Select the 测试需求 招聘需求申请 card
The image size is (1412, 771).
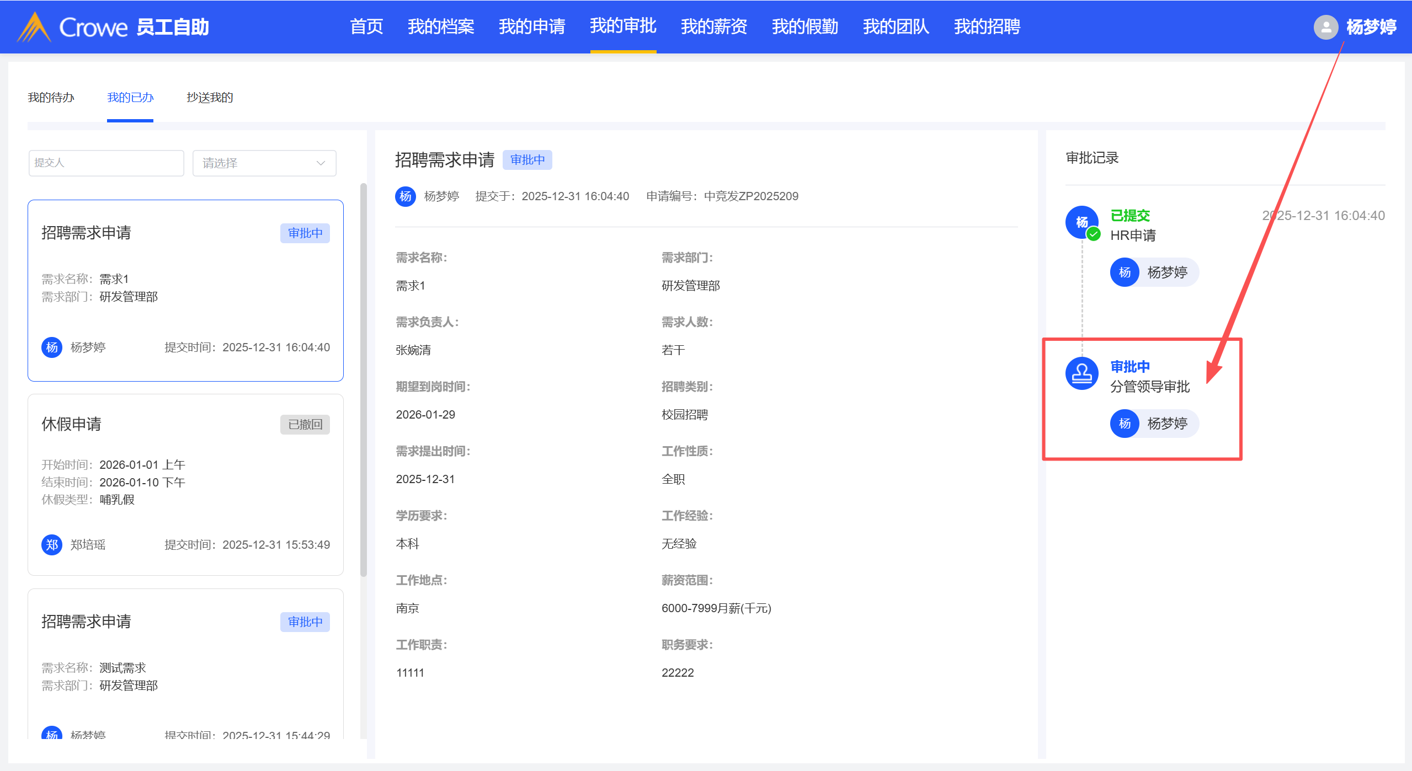coord(185,662)
